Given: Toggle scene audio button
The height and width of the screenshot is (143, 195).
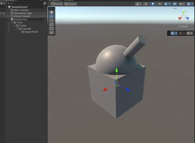Looking at the screenshot, I should (160, 4).
